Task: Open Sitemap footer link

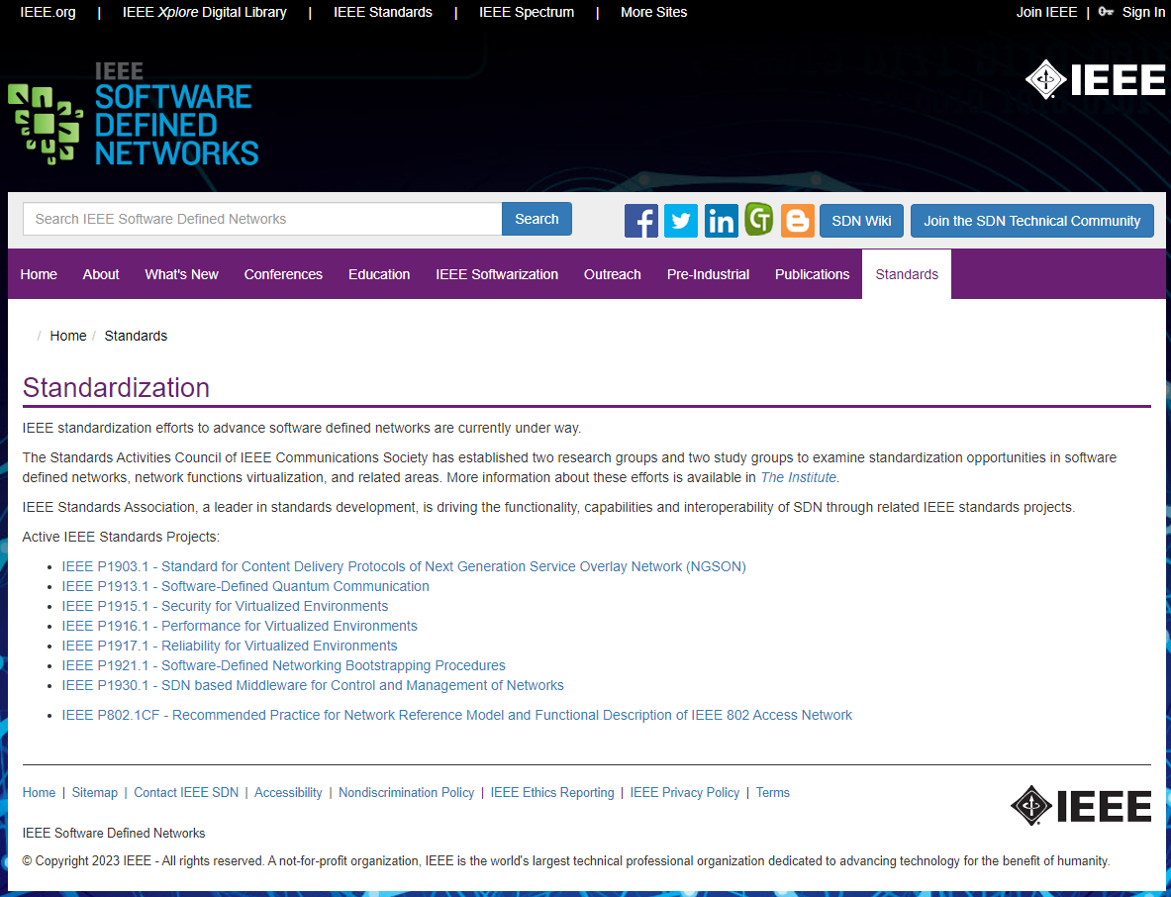Action: [x=95, y=792]
